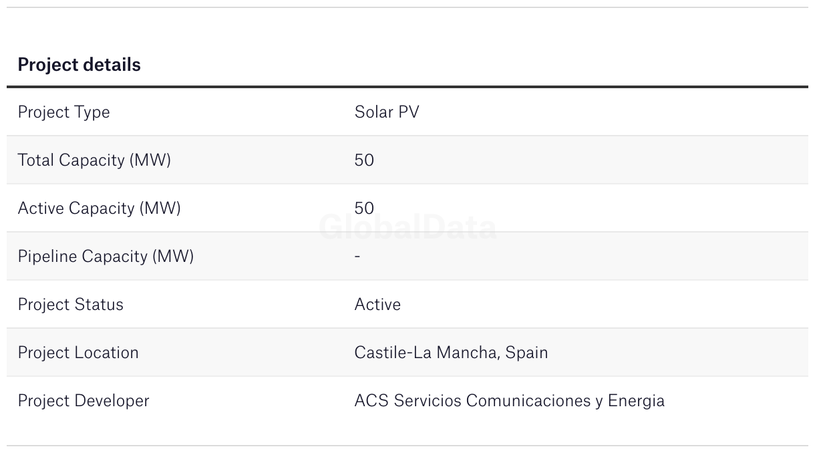Click the Pipeline Capacity dash value
815x453 pixels.
[x=357, y=257]
